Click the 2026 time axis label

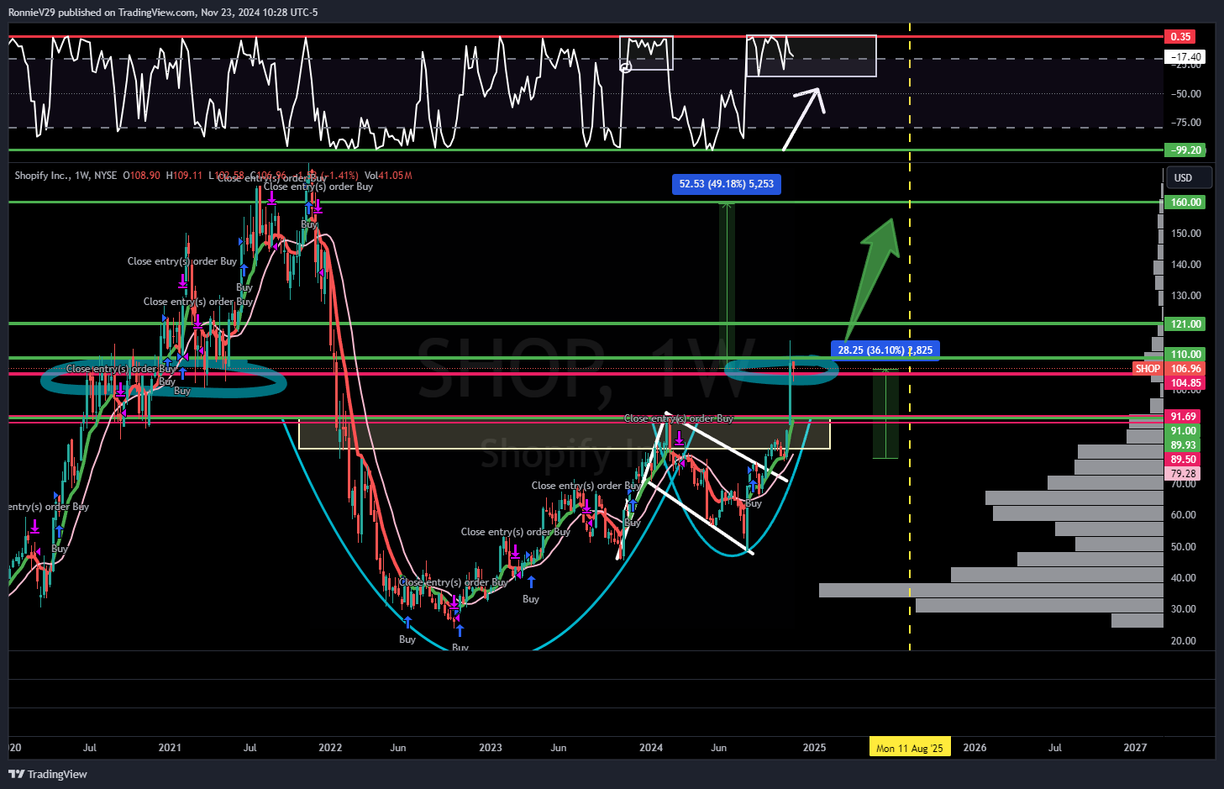pyautogui.click(x=974, y=748)
